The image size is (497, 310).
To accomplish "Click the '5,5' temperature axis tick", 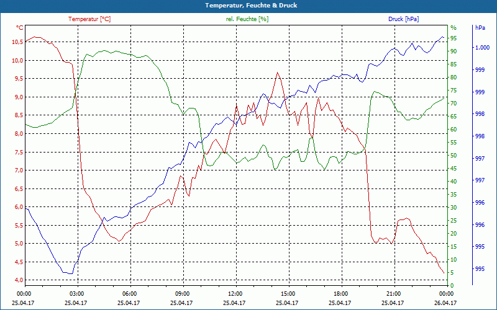I will [19, 225].
